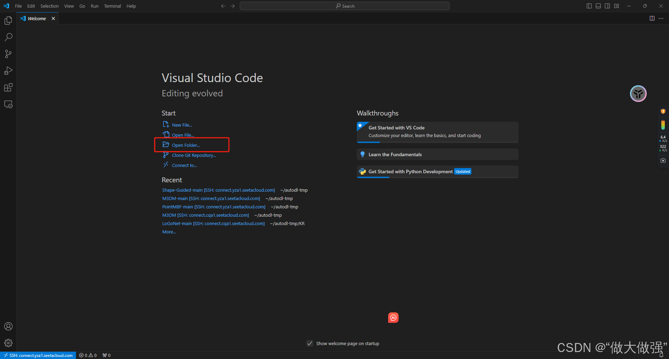Click the Open Folder icon

click(166, 145)
